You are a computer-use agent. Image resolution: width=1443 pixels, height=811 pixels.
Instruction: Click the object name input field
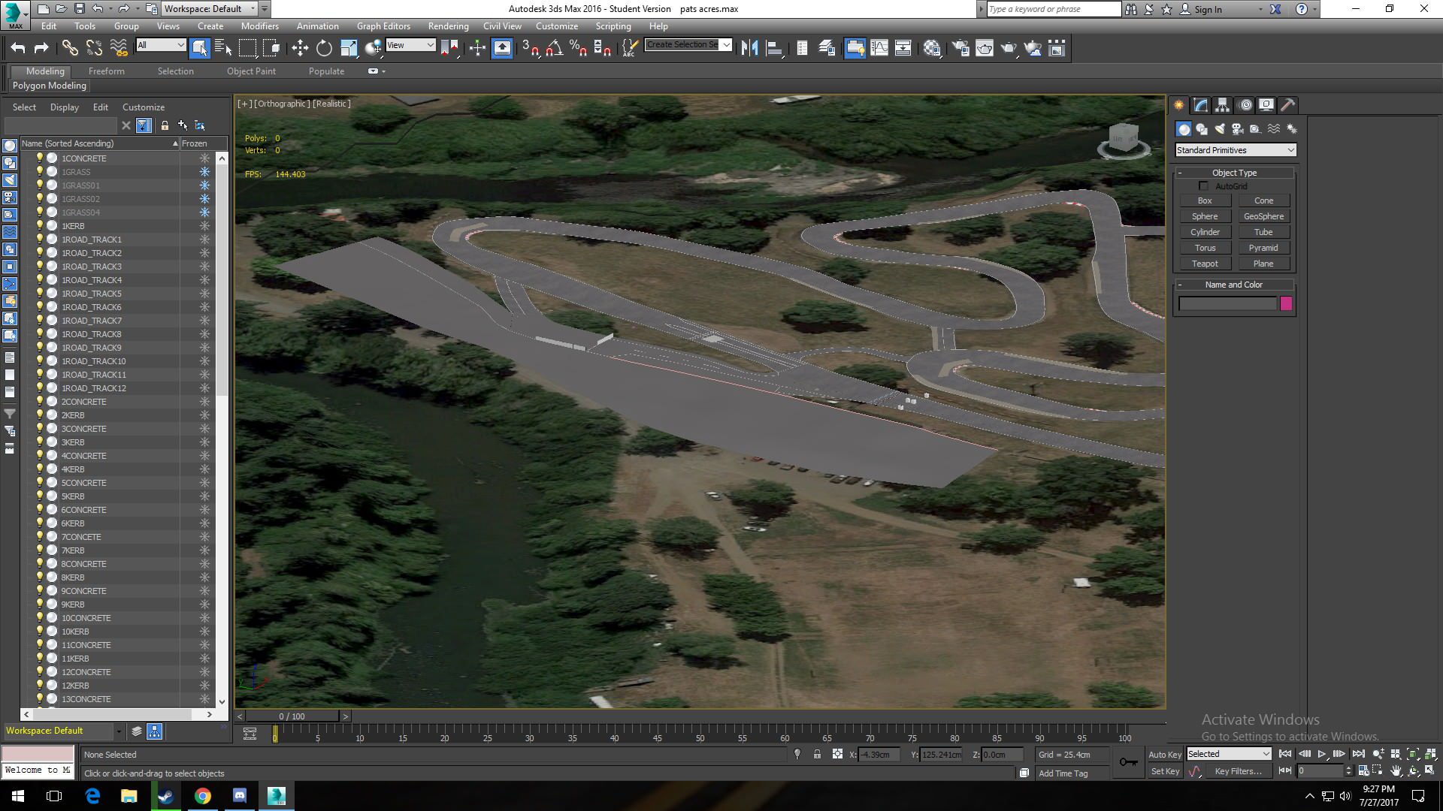pyautogui.click(x=1227, y=303)
